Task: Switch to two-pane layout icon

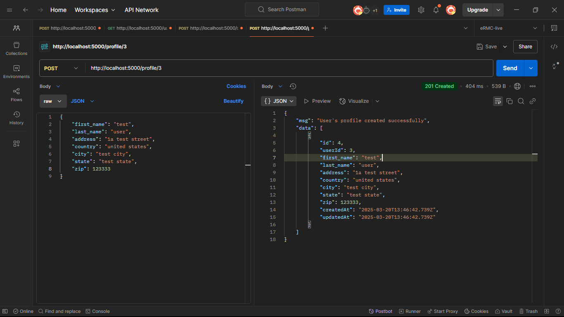Action: [547, 311]
